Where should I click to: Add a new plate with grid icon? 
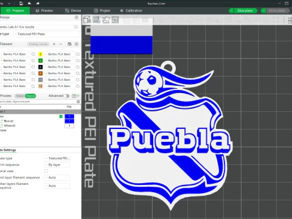(x=96, y=19)
